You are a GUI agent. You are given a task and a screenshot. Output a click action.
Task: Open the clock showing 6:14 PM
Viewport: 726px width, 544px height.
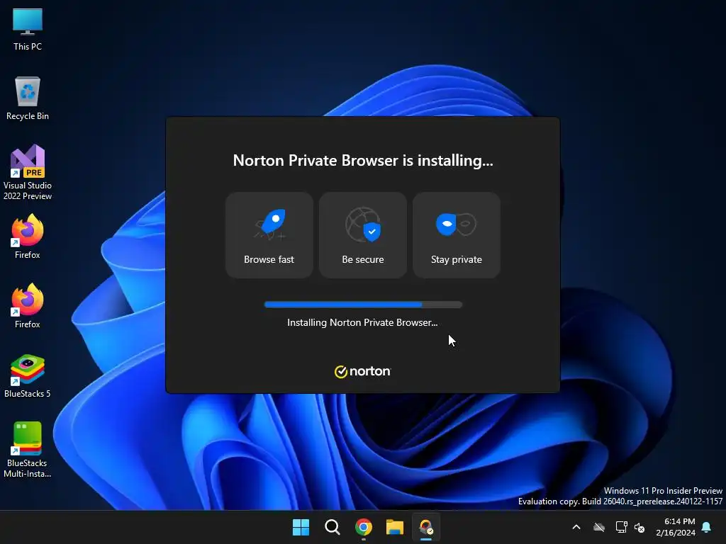[676, 527]
